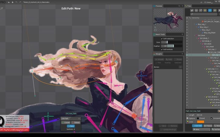
Task: Collapse the Girl_Body_1 tree node
Action: (196, 38)
